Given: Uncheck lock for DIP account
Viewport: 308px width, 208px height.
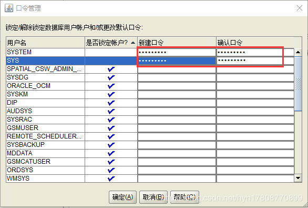Looking at the screenshot, I should pos(111,103).
